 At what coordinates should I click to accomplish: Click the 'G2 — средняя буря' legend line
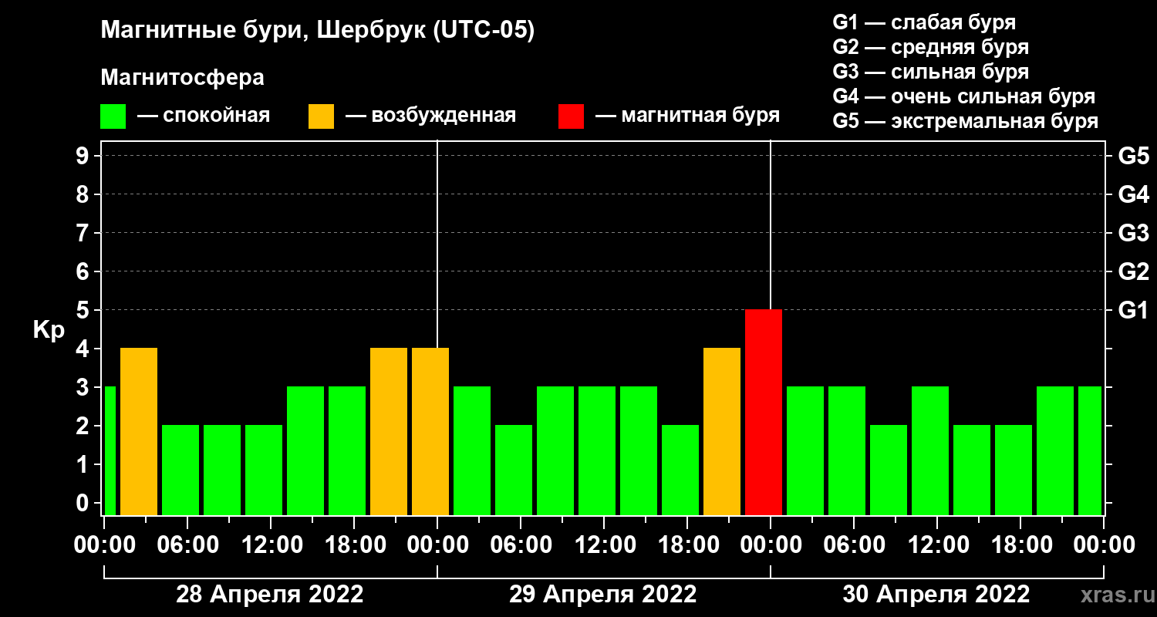point(930,47)
